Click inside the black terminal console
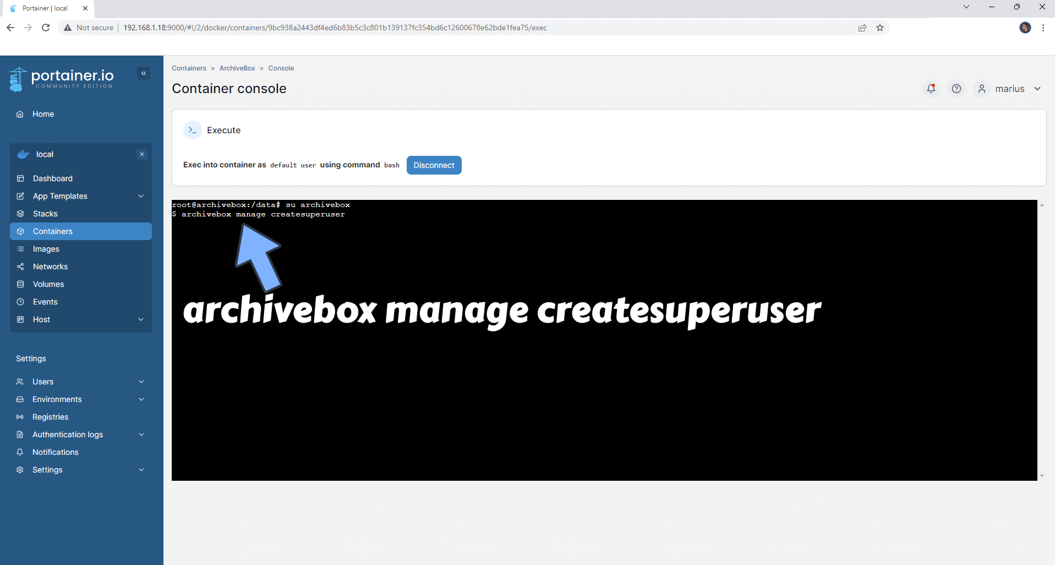Screen dimensions: 1055x565 pyautogui.click(x=604, y=340)
